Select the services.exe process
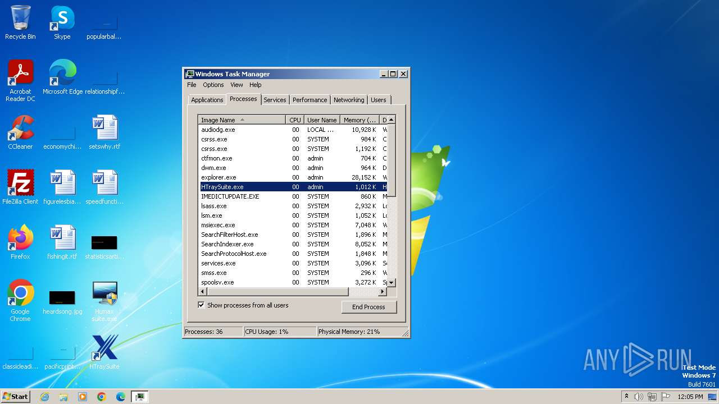 (293, 263)
